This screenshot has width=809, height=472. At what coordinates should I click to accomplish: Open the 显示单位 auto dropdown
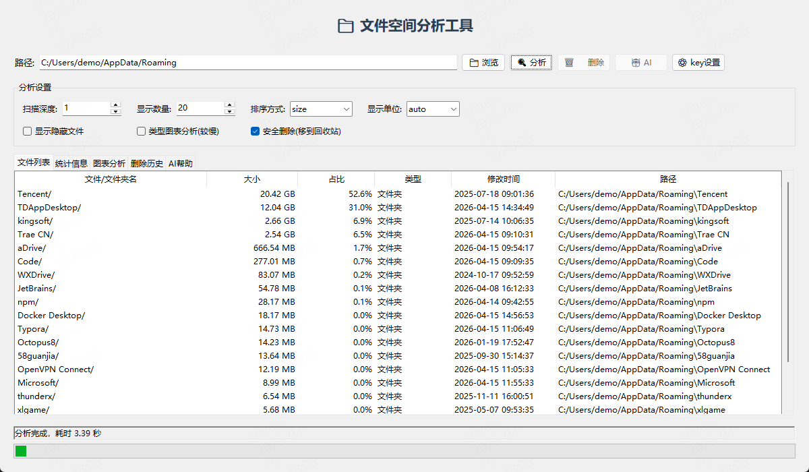(x=433, y=109)
